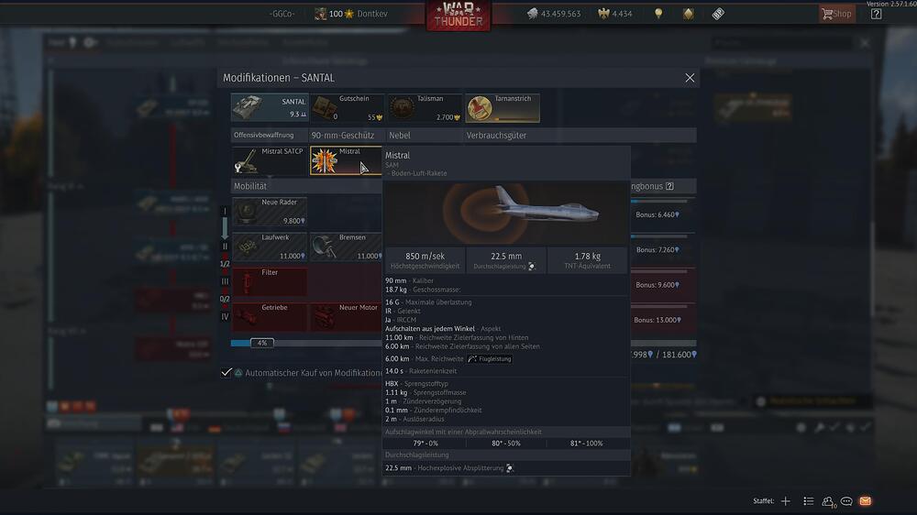Select the Laufwerk modification

click(270, 247)
